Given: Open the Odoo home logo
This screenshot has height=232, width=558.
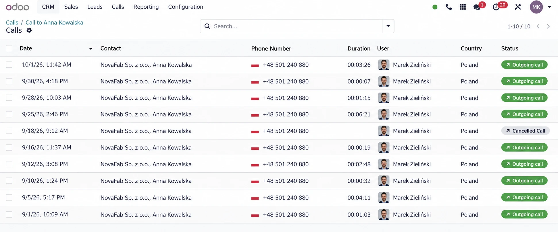Looking at the screenshot, I should click(18, 7).
